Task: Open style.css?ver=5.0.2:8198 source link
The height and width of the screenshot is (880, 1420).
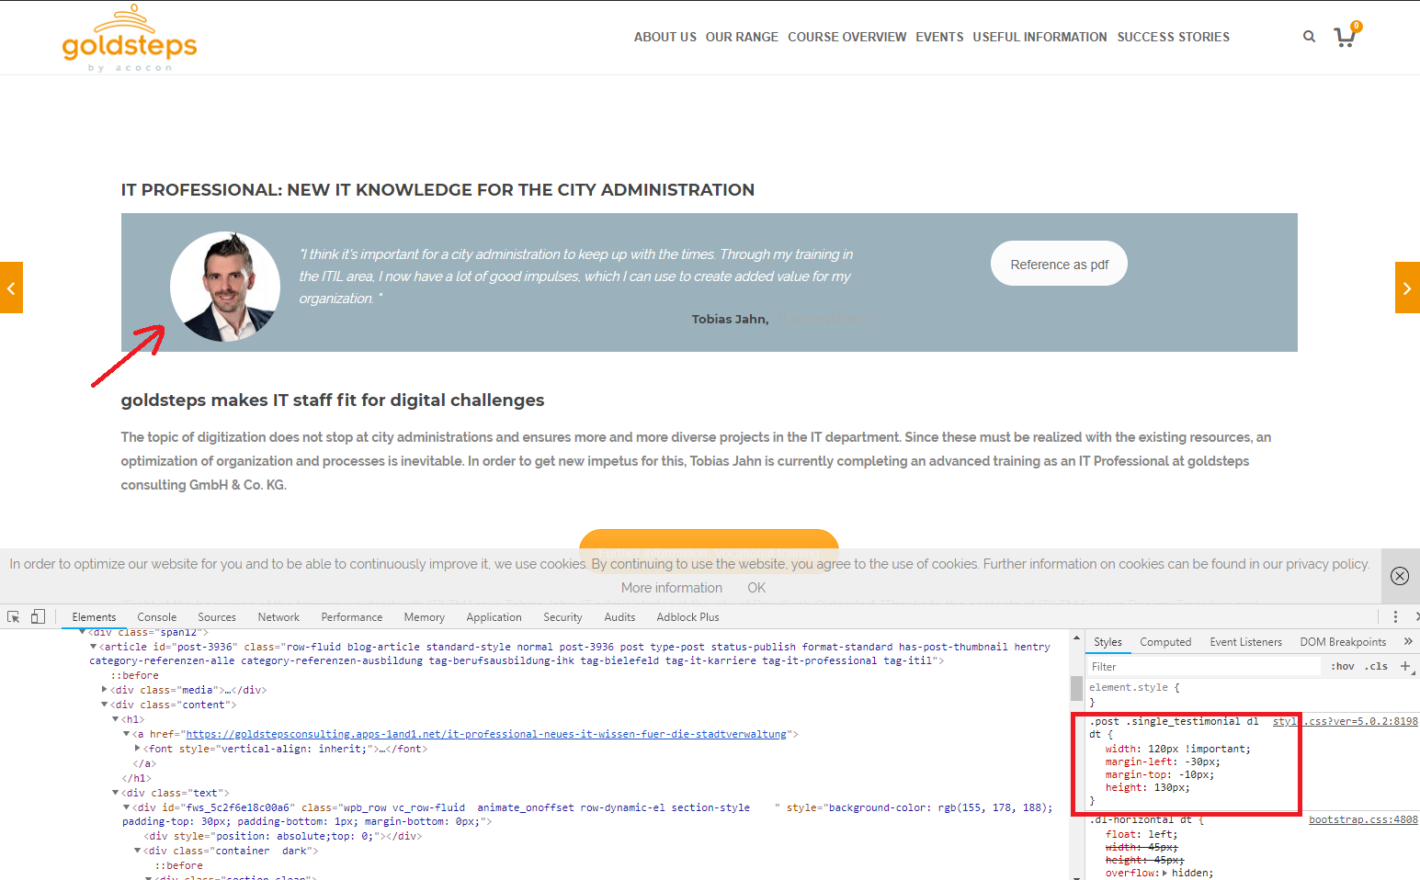Action: tap(1346, 721)
